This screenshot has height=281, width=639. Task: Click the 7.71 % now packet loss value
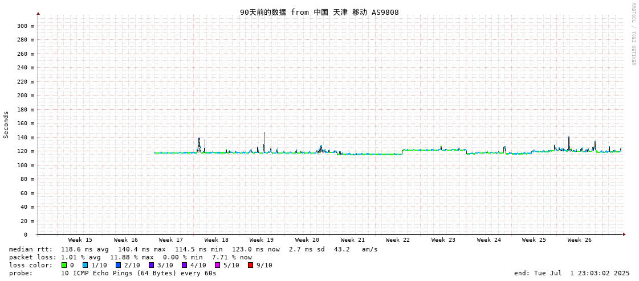tap(232, 258)
